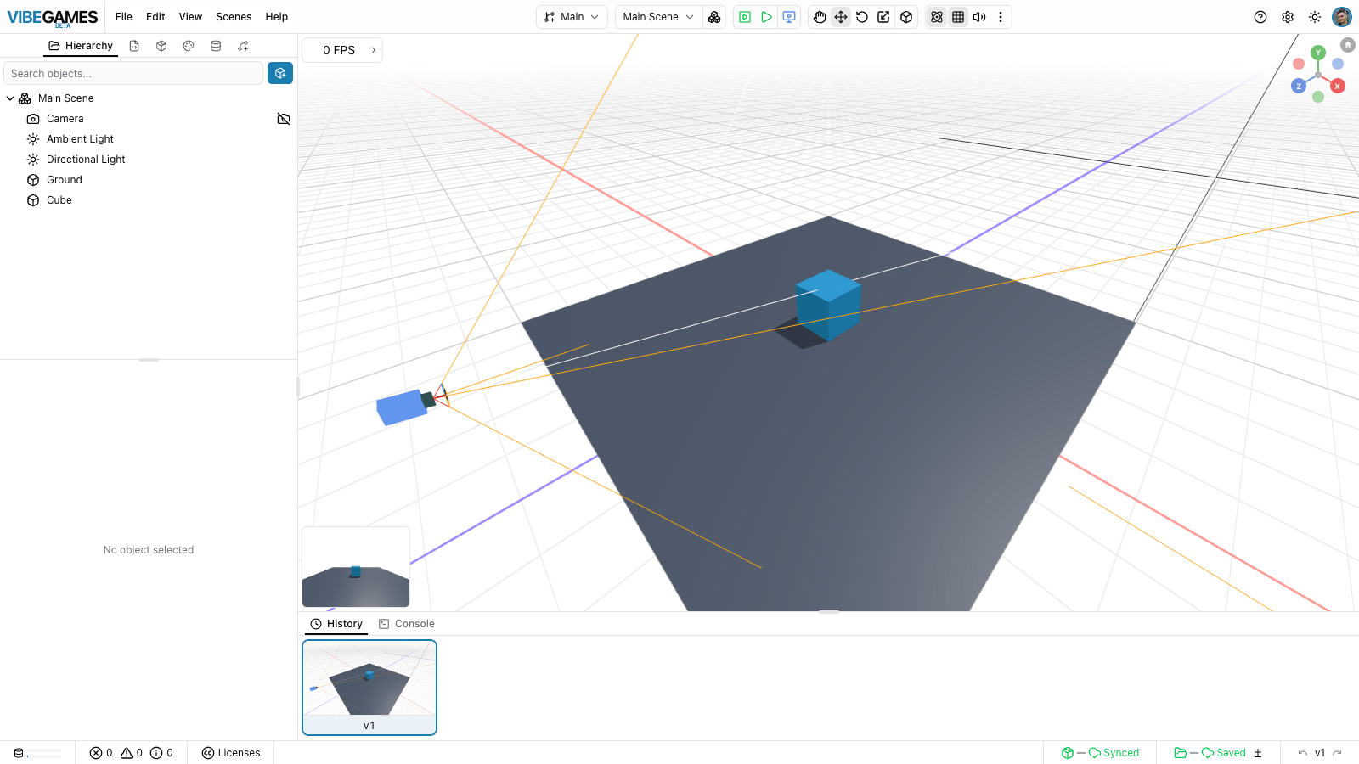Click the blue Z axis on the gizmo
This screenshot has height=764, width=1359.
[1299, 86]
